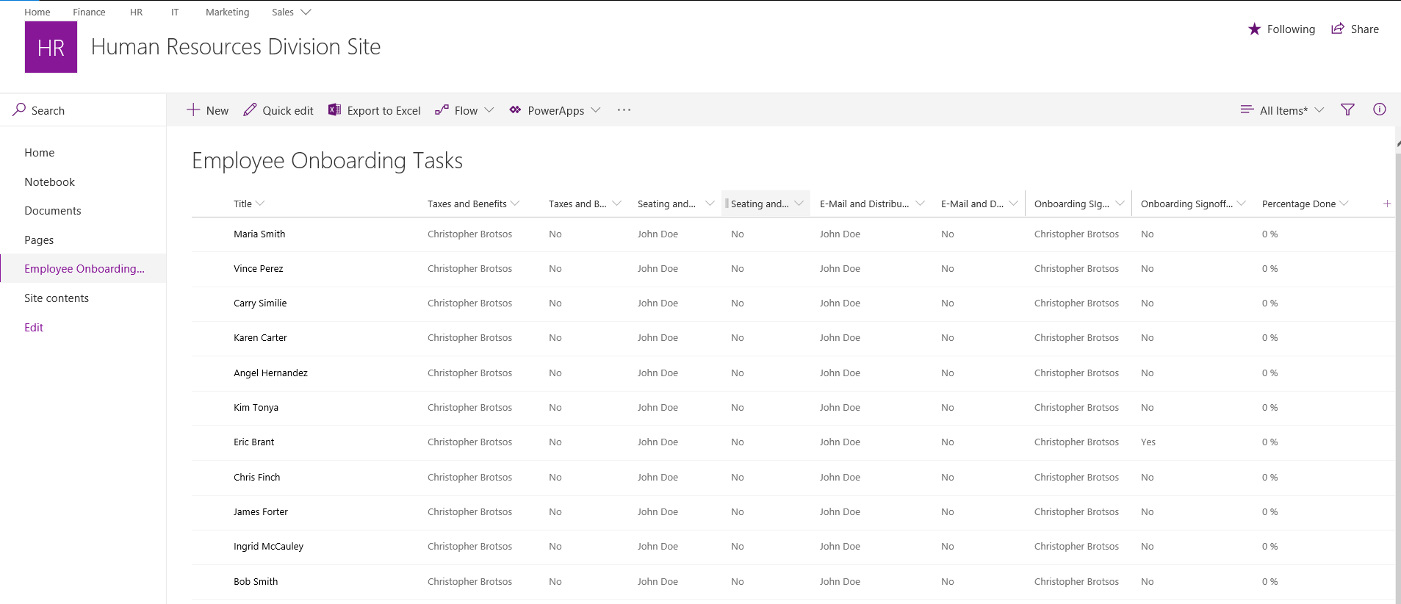Viewport: 1401px width, 604px height.
Task: Click the Edit link in sidebar
Action: [34, 328]
